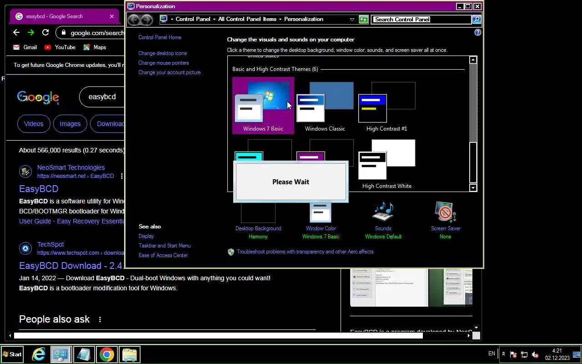Filter search results by Images
Viewport: 582px width, 364px height.
pos(70,124)
